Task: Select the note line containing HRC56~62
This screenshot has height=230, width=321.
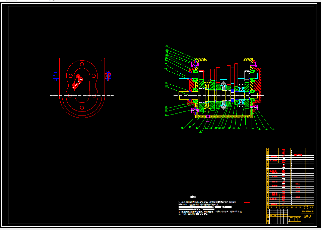Action: click(x=207, y=202)
